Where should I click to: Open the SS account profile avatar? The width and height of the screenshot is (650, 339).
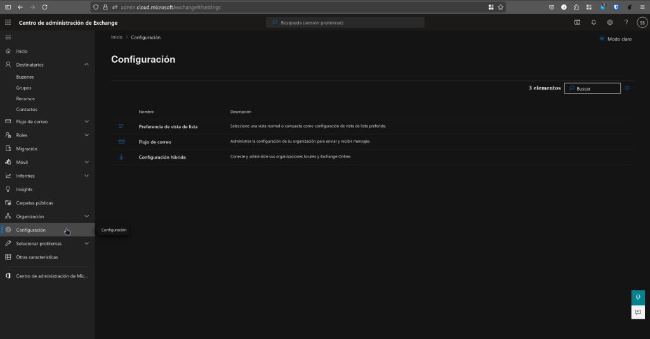642,22
